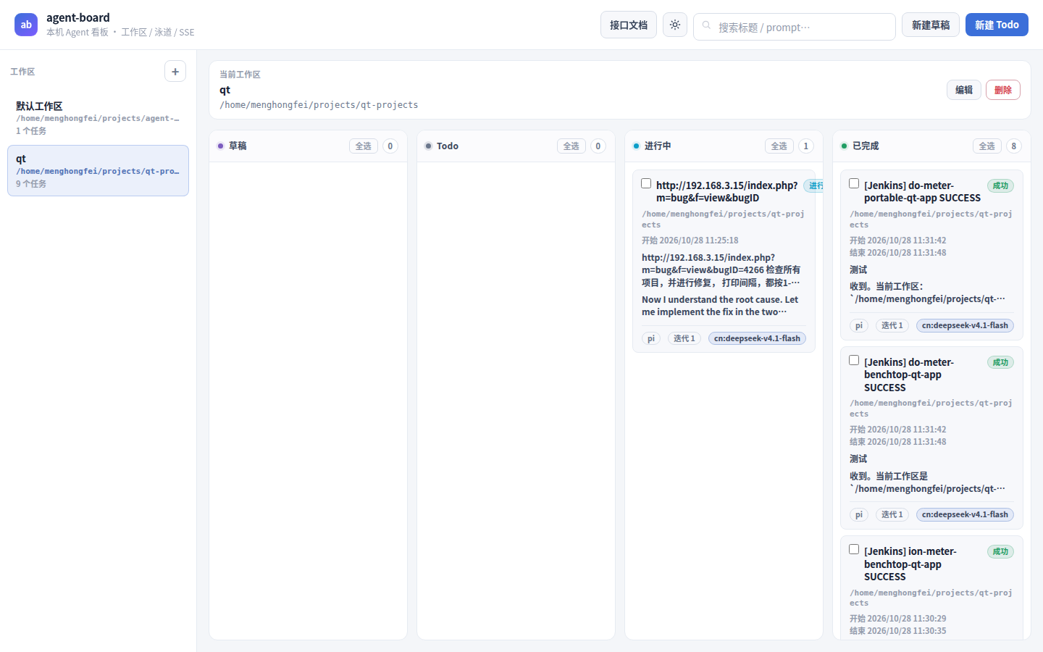The width and height of the screenshot is (1043, 652).
Task: Click cn:deepseek-v4.1-flash tag on in-progress card
Action: click(757, 338)
